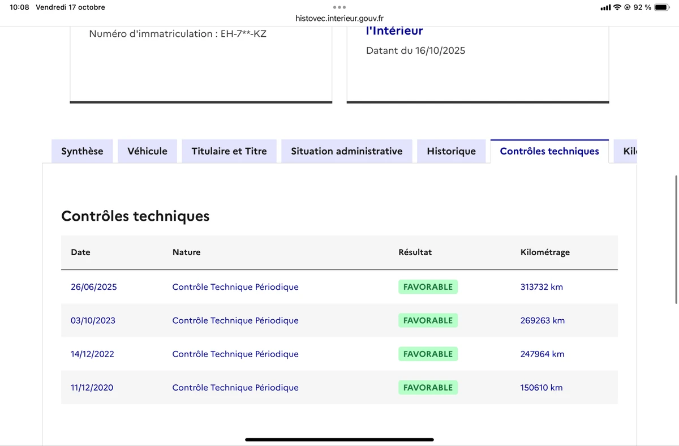Show the Historique tab
Viewport: 679px width, 446px height.
451,151
